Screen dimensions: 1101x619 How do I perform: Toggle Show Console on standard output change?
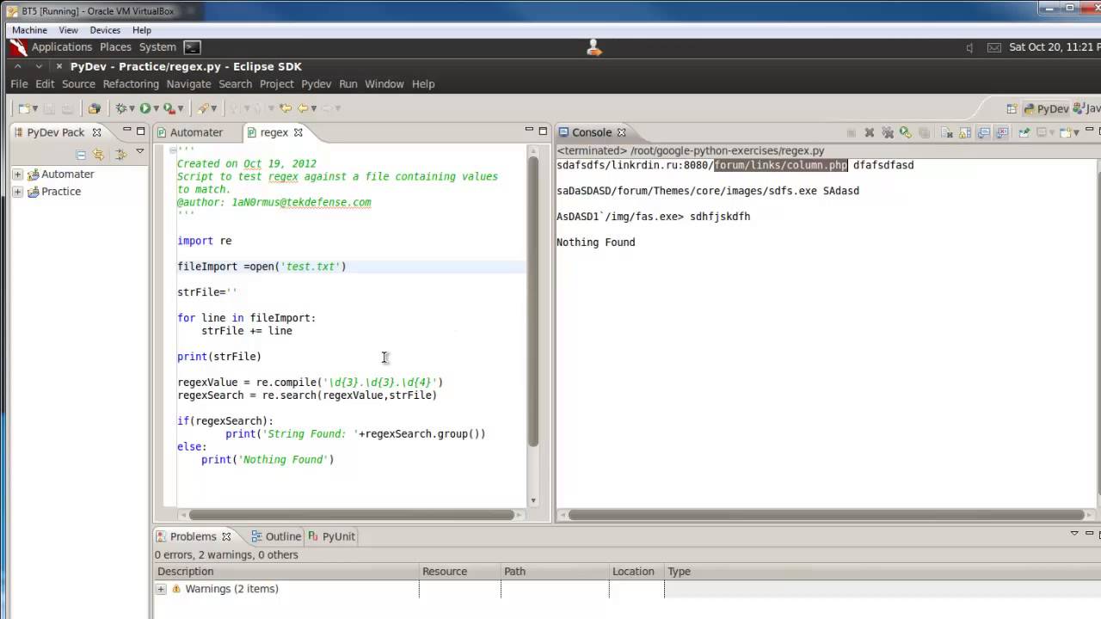point(983,132)
